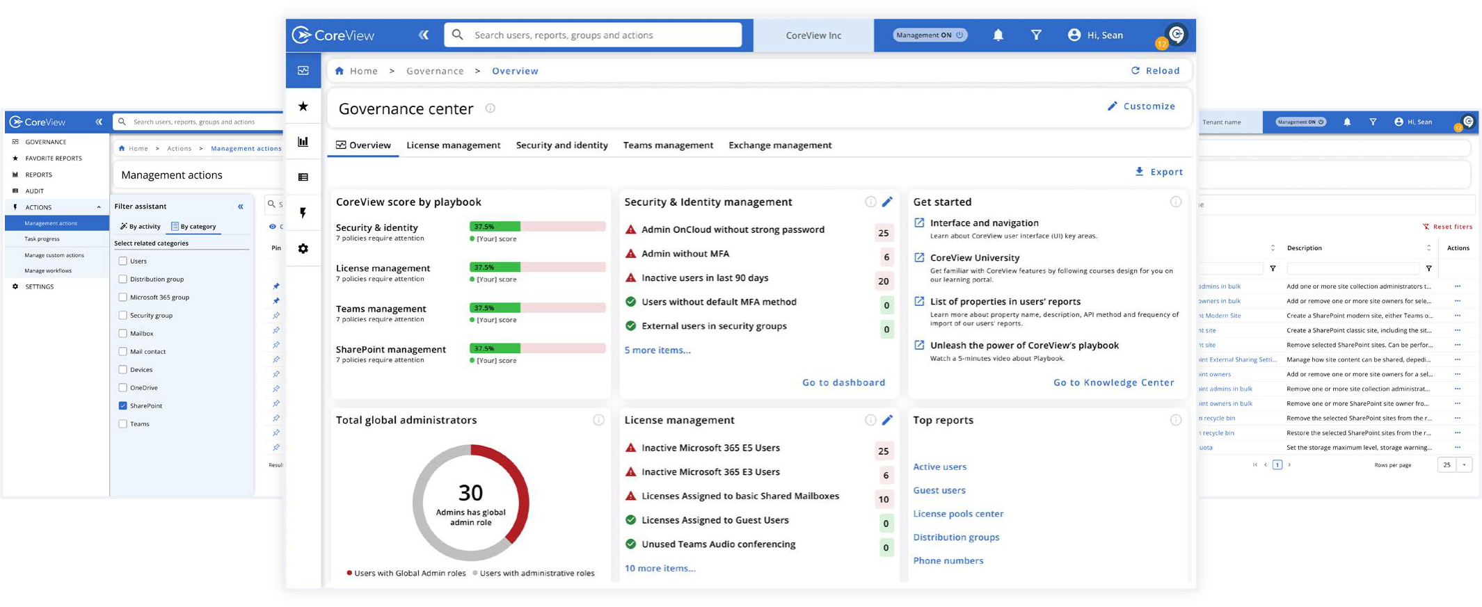
Task: Switch to Security and identity tab
Action: click(x=561, y=145)
